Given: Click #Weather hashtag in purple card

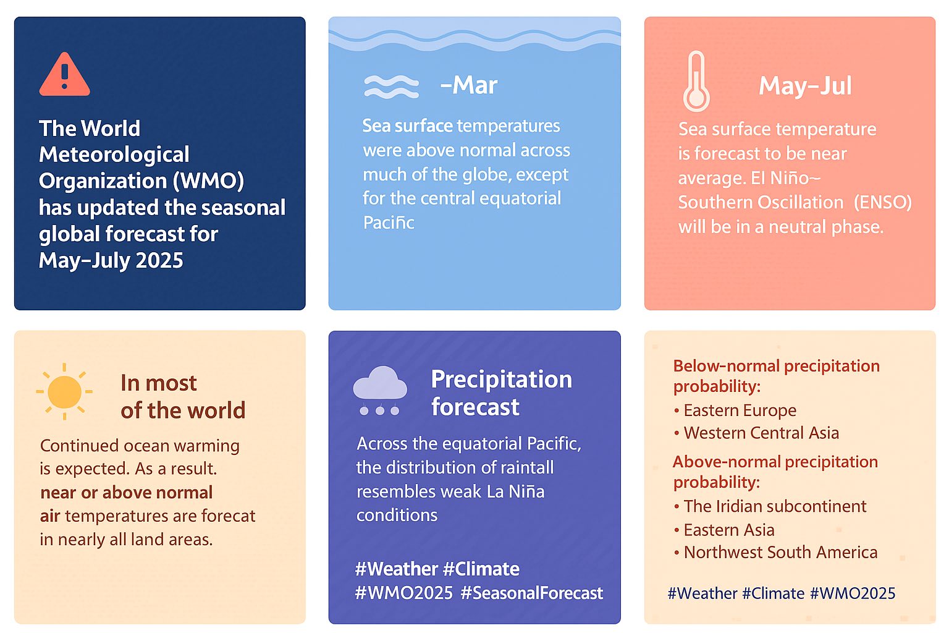Looking at the screenshot, I should (x=397, y=569).
